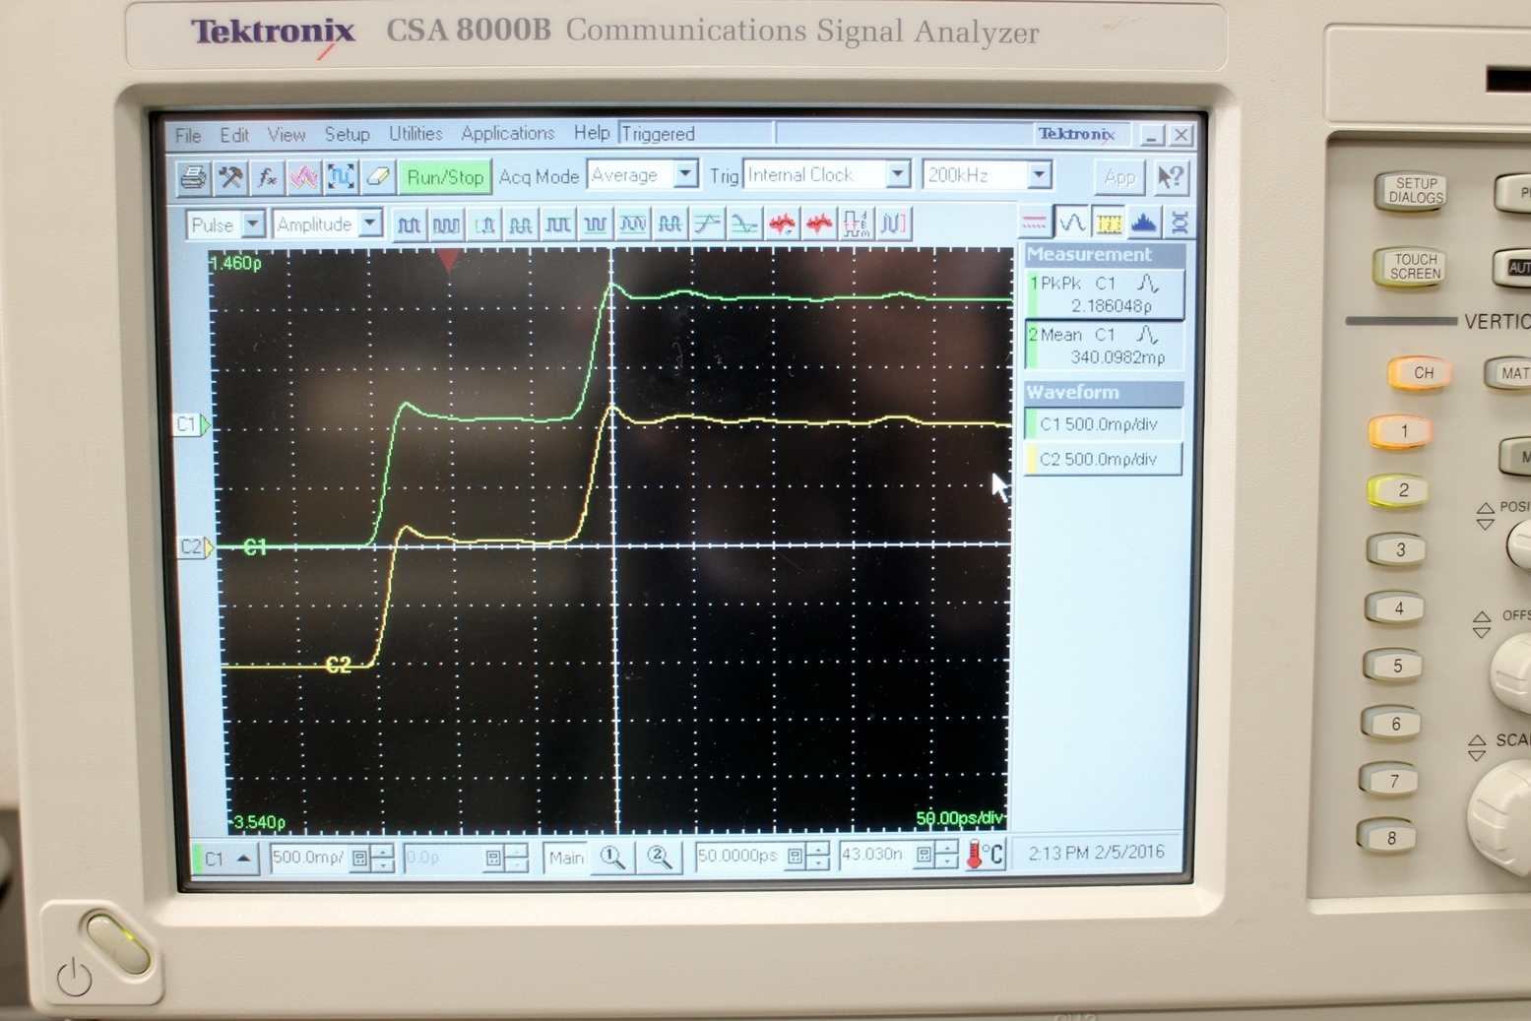Toggle lit channel 1 front-panel button
The width and height of the screenshot is (1531, 1021).
click(x=1402, y=431)
